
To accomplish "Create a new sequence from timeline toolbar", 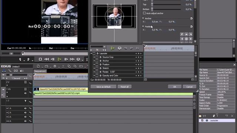I will pos(38,66).
